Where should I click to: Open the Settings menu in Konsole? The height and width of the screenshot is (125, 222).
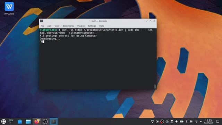(92, 26)
